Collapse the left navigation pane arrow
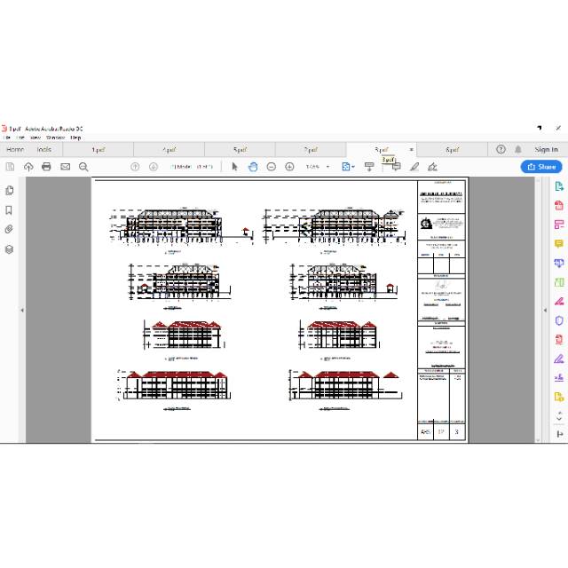 click(22, 310)
